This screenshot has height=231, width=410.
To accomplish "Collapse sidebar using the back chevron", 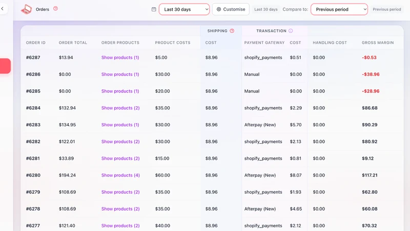I will tap(3, 9).
